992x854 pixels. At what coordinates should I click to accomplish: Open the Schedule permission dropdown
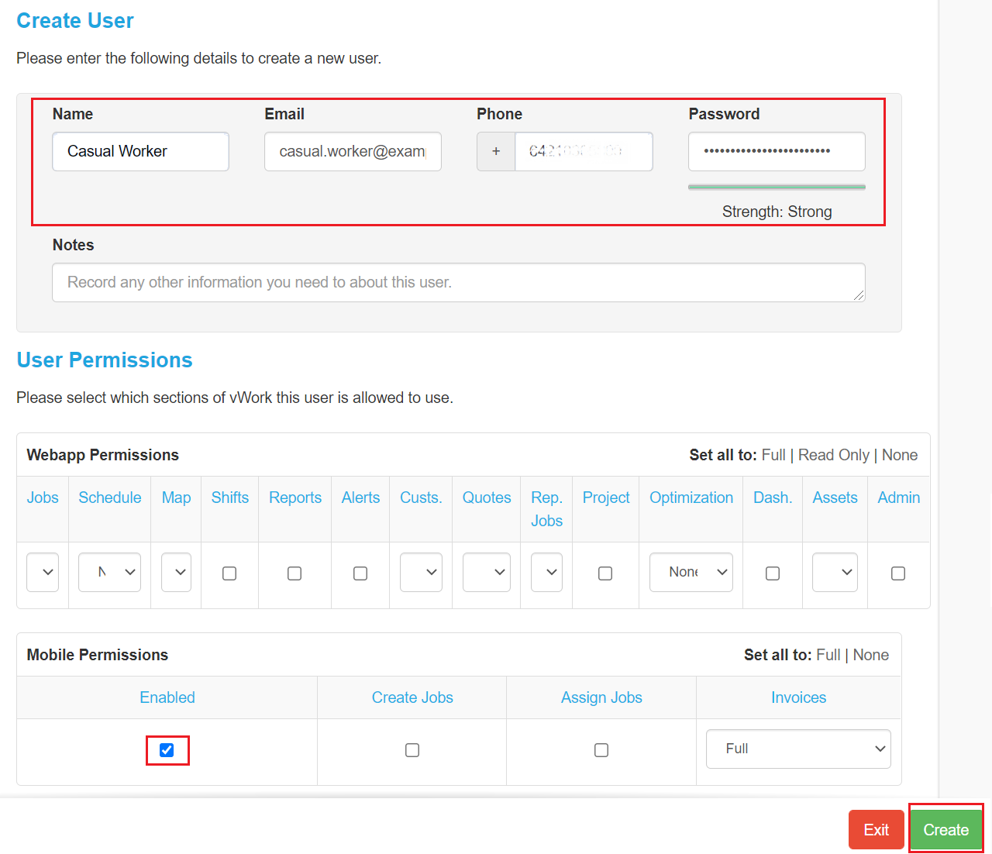(x=109, y=572)
